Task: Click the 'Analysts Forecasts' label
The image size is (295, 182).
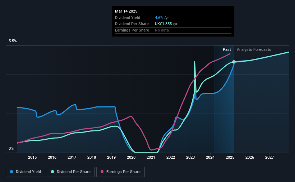Action: (254, 49)
